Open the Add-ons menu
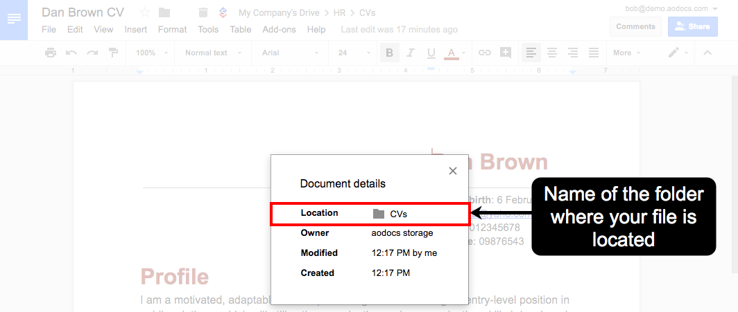 tap(279, 30)
